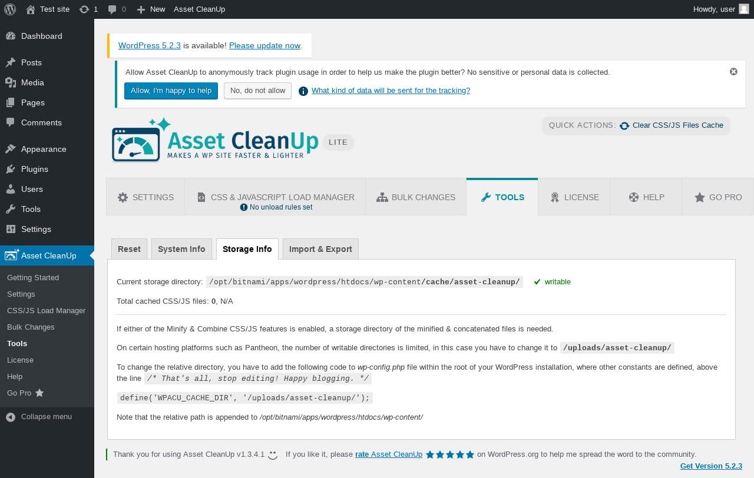The width and height of the screenshot is (754, 478).
Task: Click the updates refresh icon in admin bar
Action: tap(84, 9)
